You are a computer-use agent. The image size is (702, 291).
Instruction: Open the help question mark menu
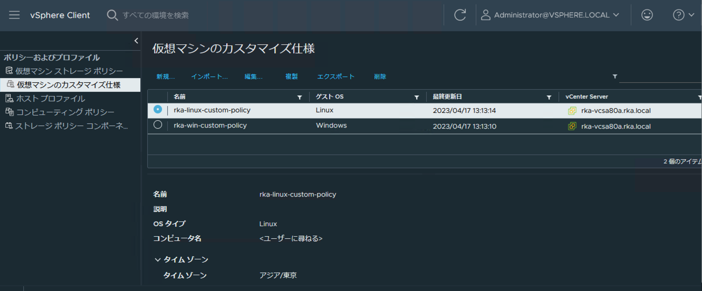[684, 15]
